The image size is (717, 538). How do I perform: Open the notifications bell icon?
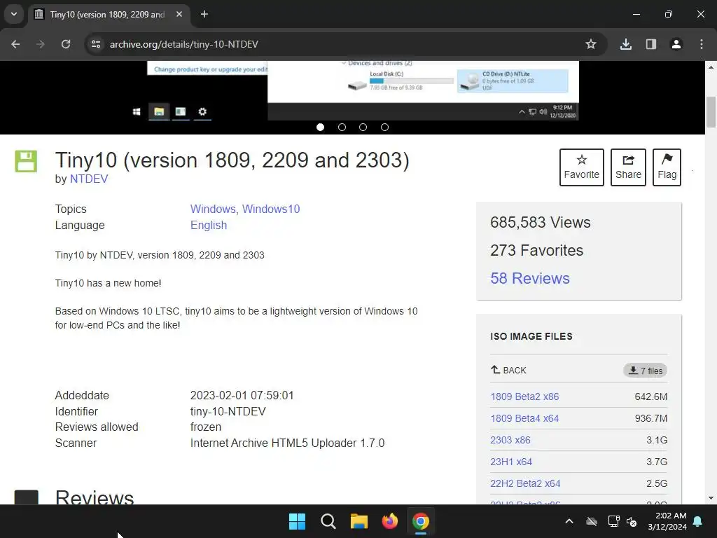(698, 521)
